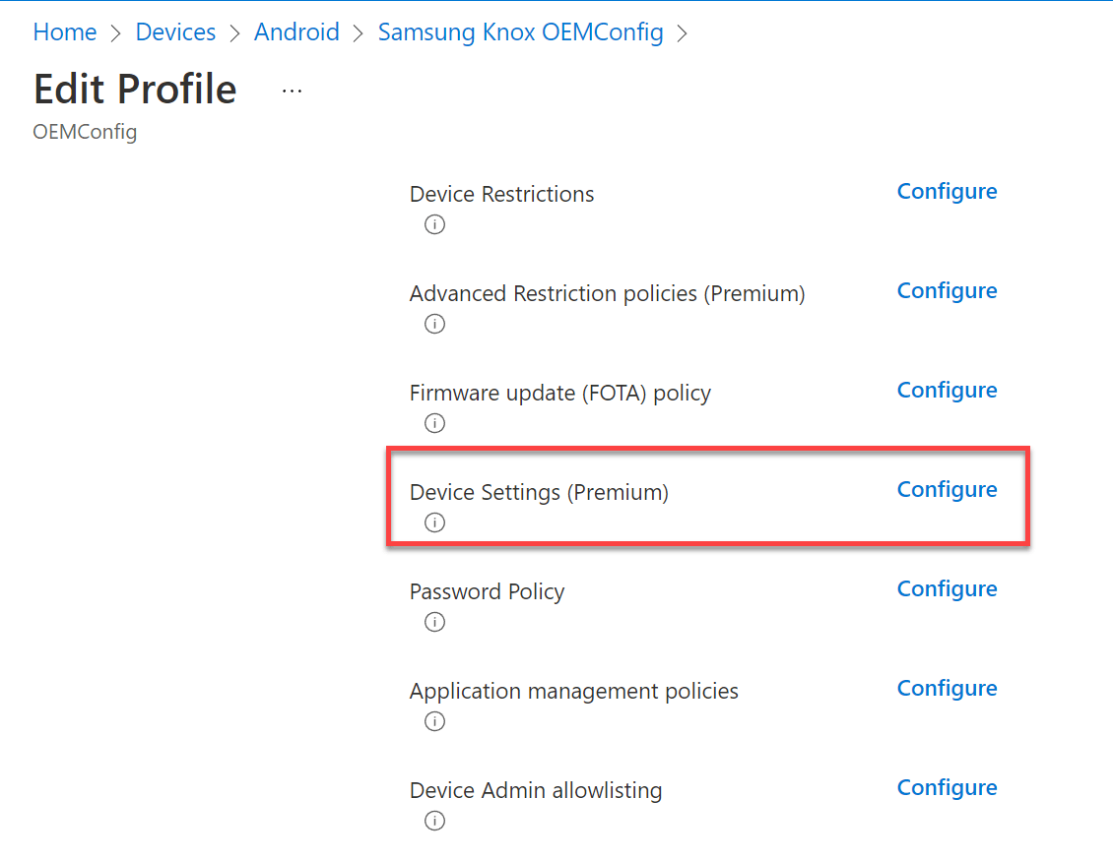This screenshot has width=1113, height=860.
Task: Click info icon under Password Policy
Action: coord(434,622)
